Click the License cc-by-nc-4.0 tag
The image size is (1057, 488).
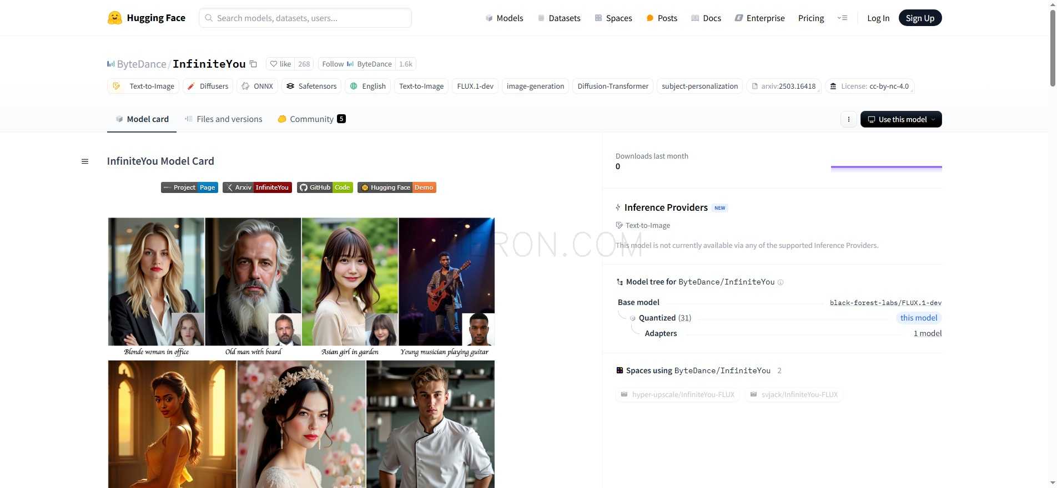[x=869, y=86]
